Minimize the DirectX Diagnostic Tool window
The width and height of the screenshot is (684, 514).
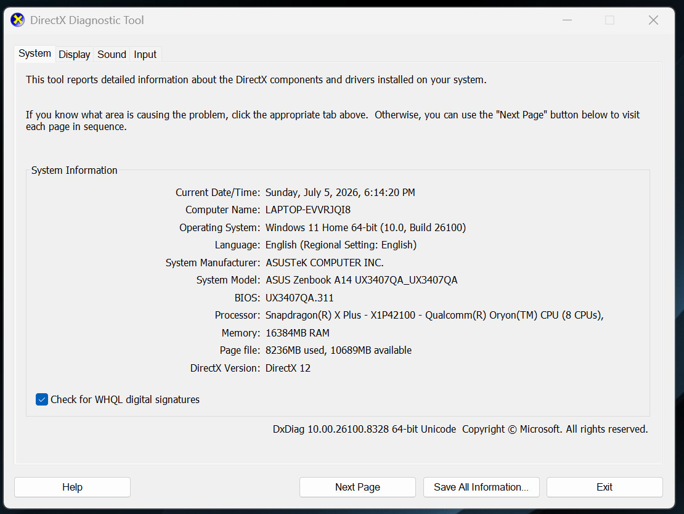coord(567,20)
